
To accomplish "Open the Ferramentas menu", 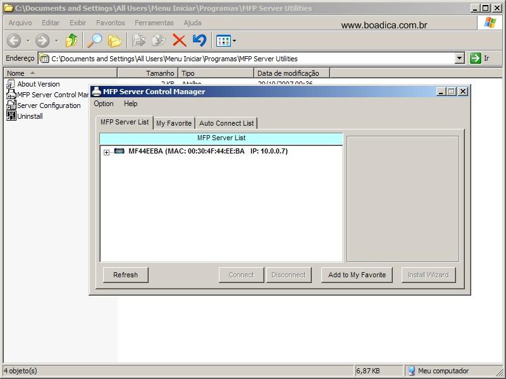I will (x=154, y=23).
